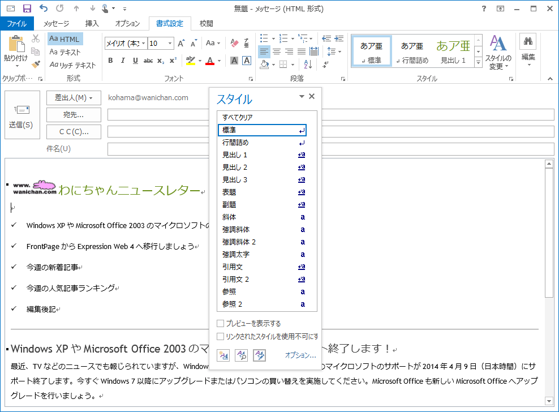The height and width of the screenshot is (412, 559).
Task: Apply subscript x2 formatting
Action: coord(161,61)
